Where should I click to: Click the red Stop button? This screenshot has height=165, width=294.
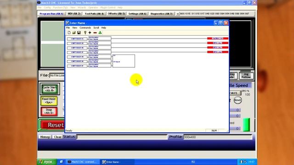[49, 111]
